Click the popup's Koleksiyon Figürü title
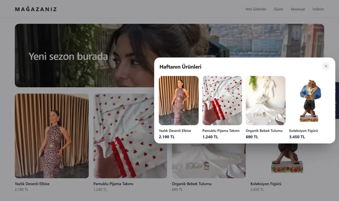This screenshot has height=201, width=339. tap(304, 131)
